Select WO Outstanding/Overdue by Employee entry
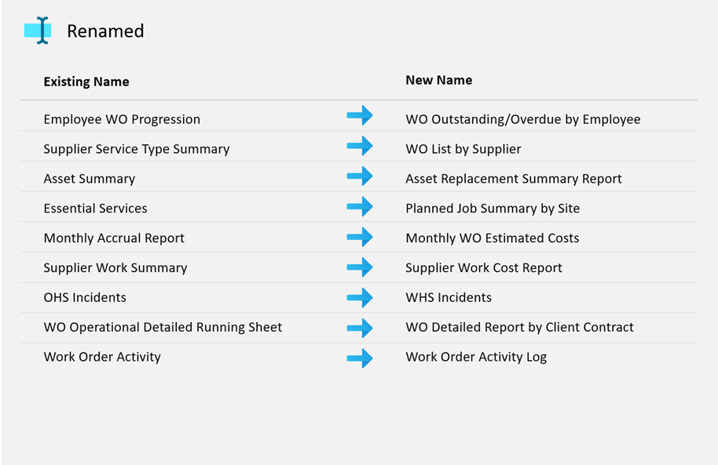The image size is (718, 465). pyautogui.click(x=522, y=119)
